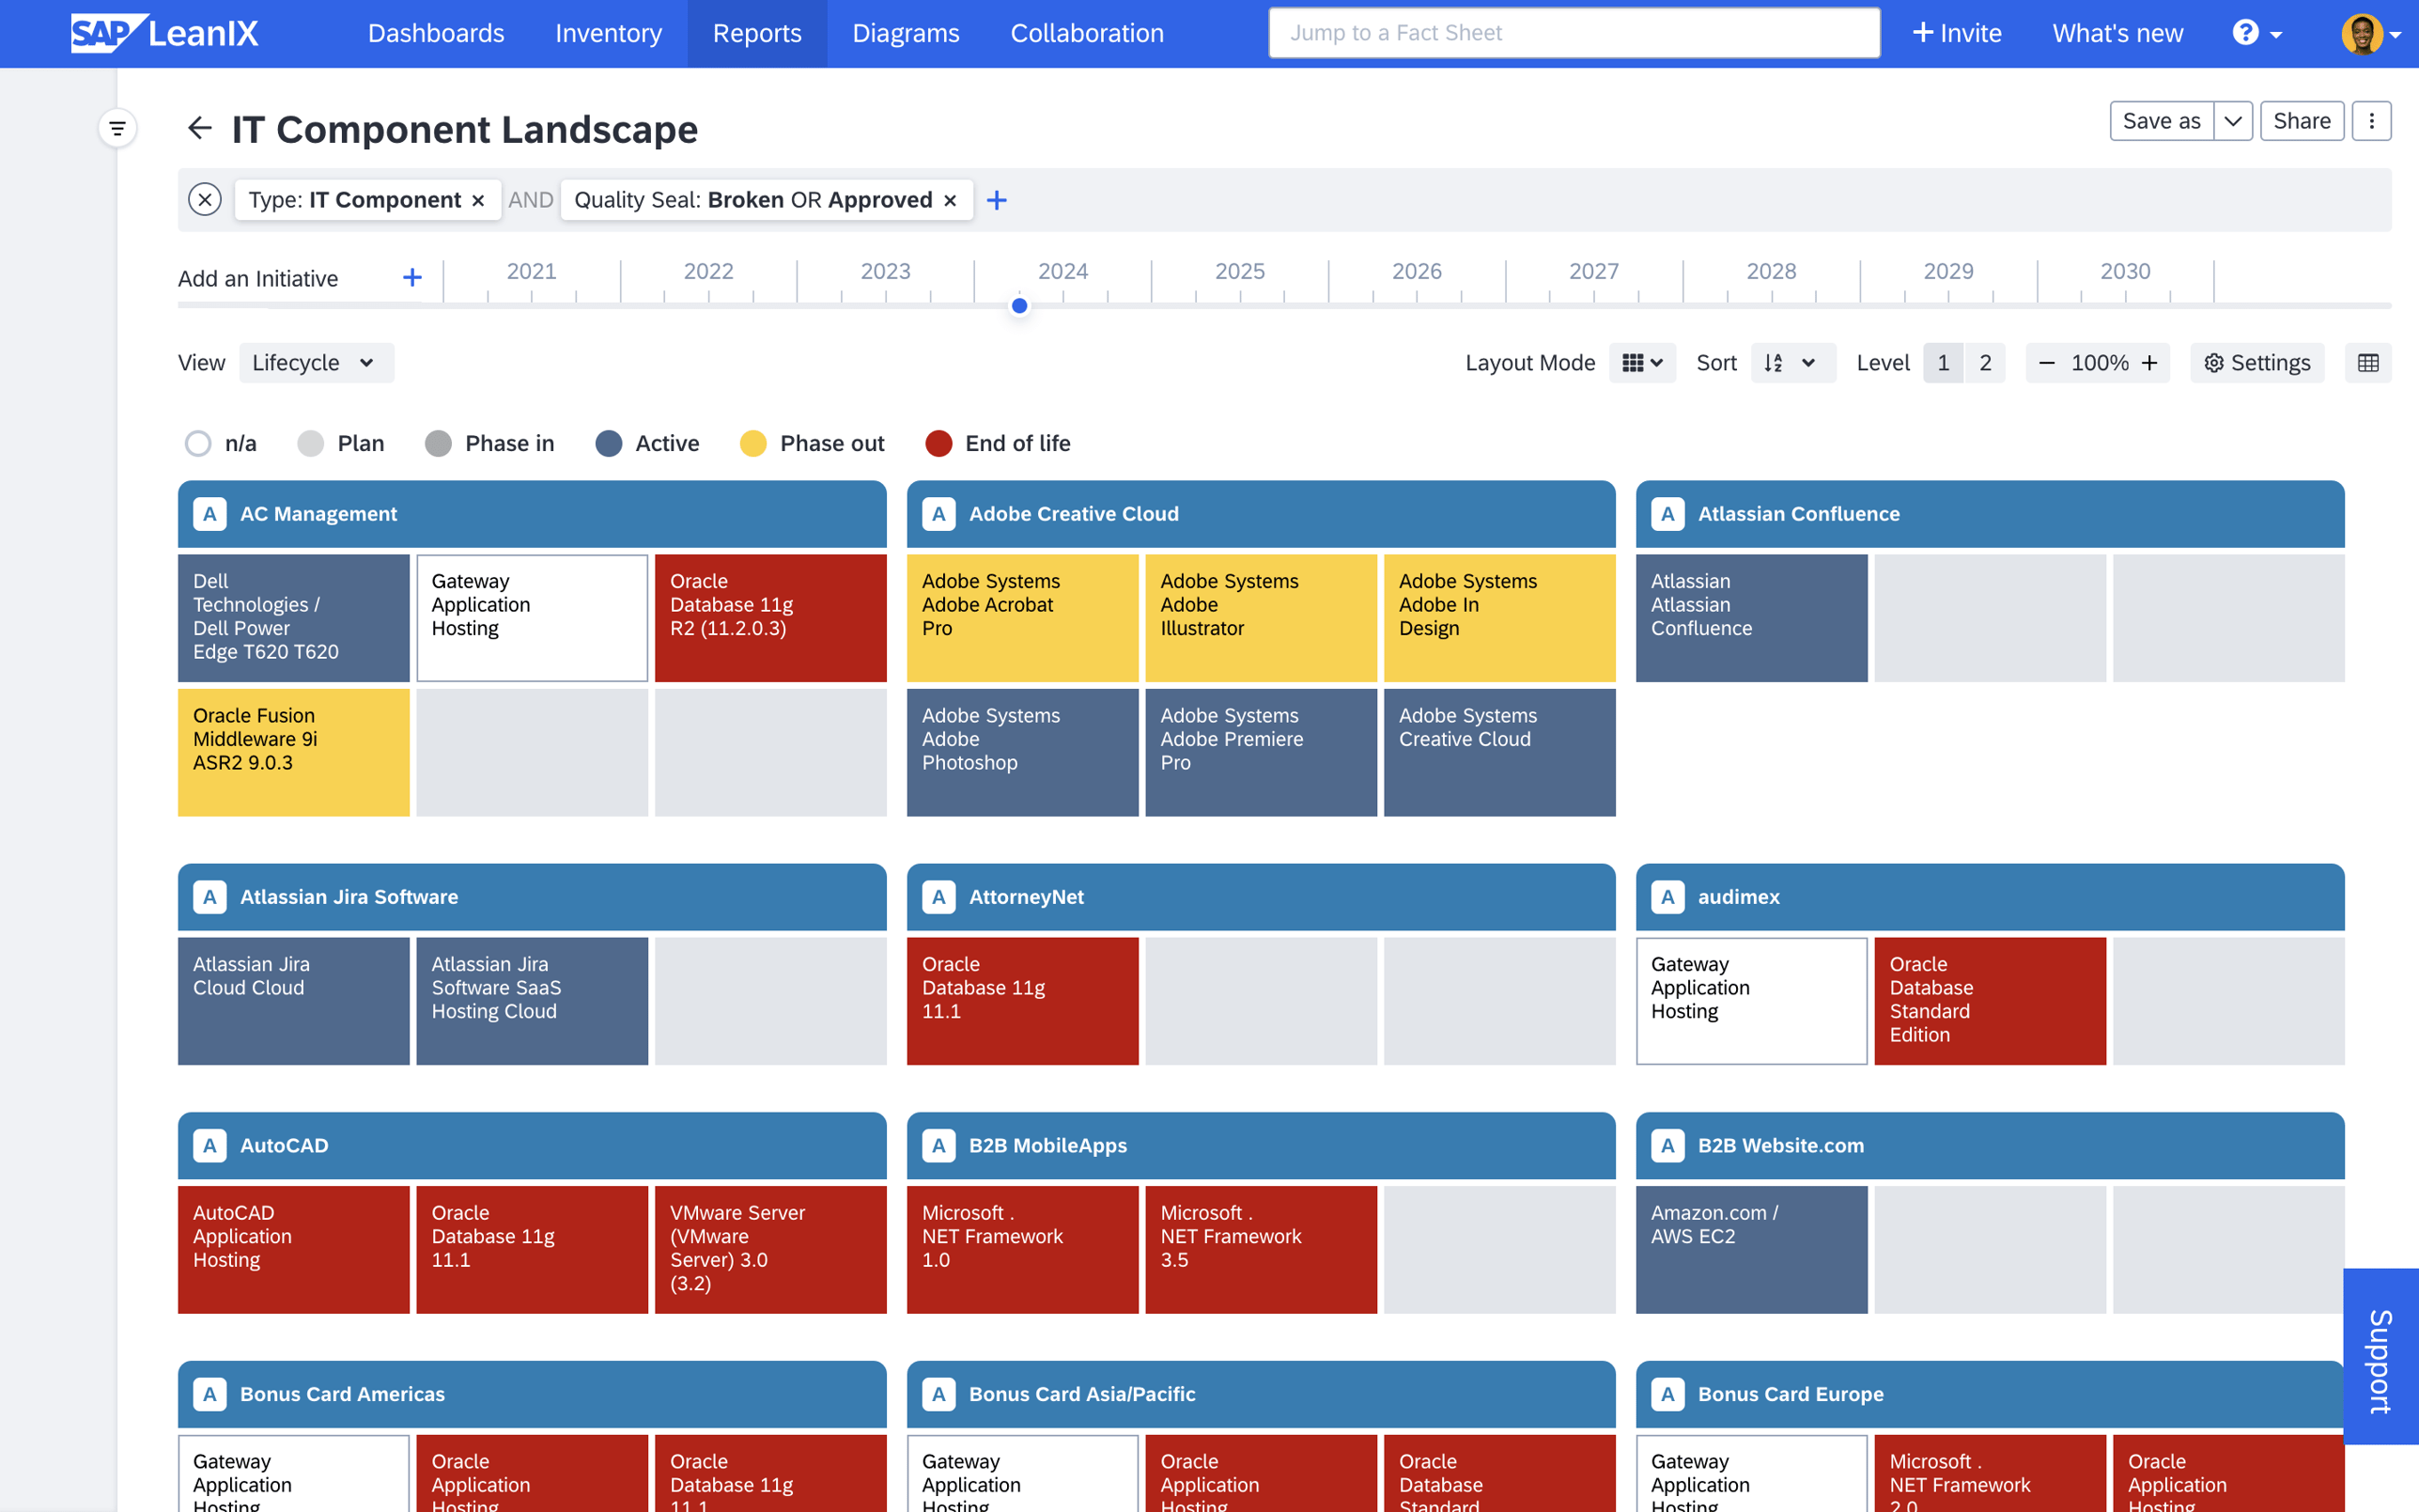Open the Lifecycle view dropdown
2419x1512 pixels.
pyautogui.click(x=316, y=362)
